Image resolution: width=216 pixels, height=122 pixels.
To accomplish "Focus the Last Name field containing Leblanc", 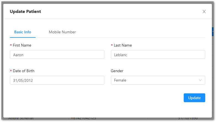I will 158,55.
